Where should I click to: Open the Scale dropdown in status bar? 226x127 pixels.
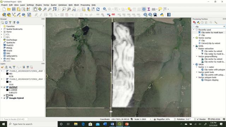coord(151,119)
